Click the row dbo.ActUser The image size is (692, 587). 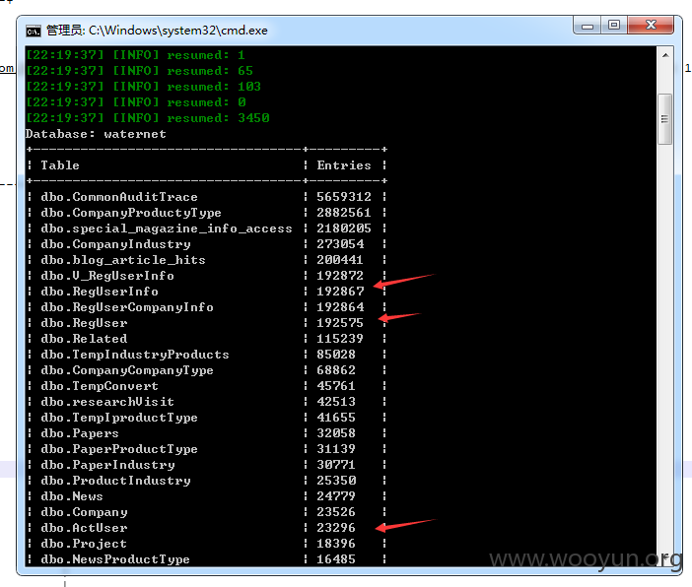click(207, 528)
